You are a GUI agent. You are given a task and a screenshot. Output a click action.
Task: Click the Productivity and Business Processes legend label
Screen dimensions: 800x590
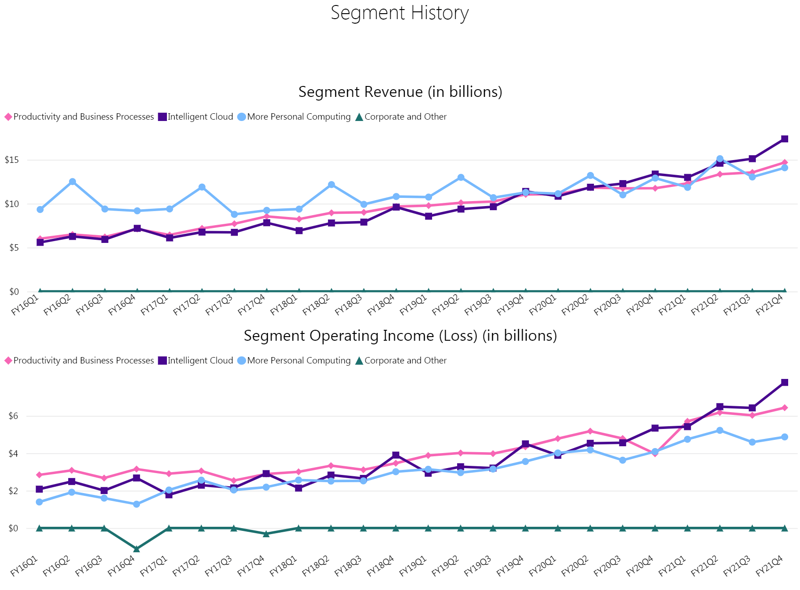point(83,116)
